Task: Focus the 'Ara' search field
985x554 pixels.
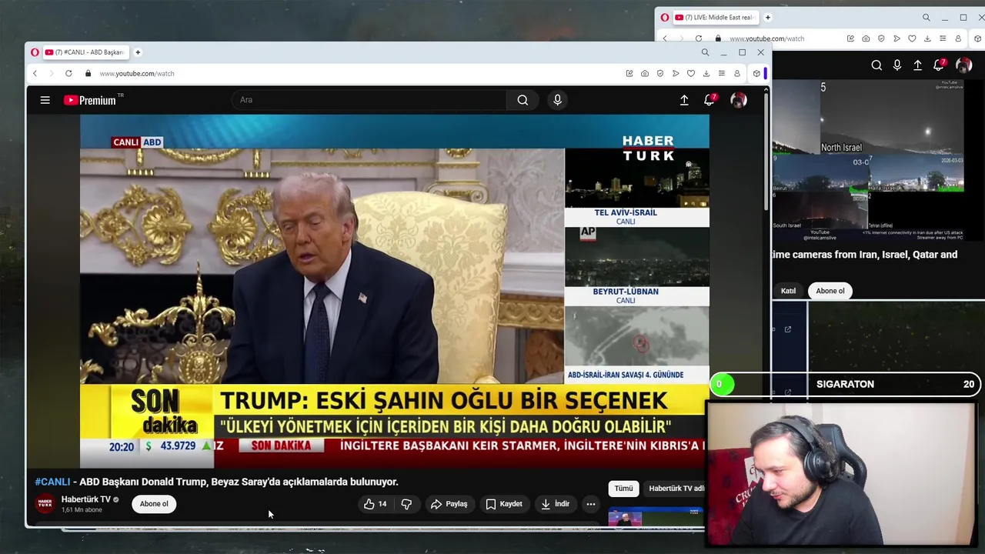Action: (369, 100)
